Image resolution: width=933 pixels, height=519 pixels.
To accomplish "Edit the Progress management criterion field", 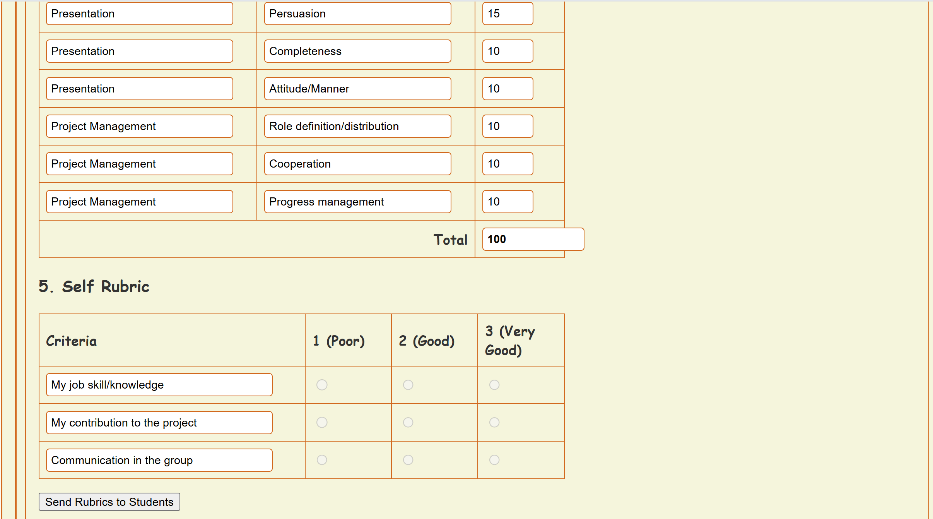I will 357,202.
